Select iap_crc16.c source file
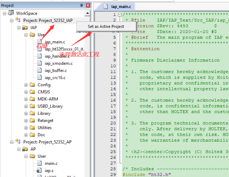229x177 pixels. (x=55, y=77)
